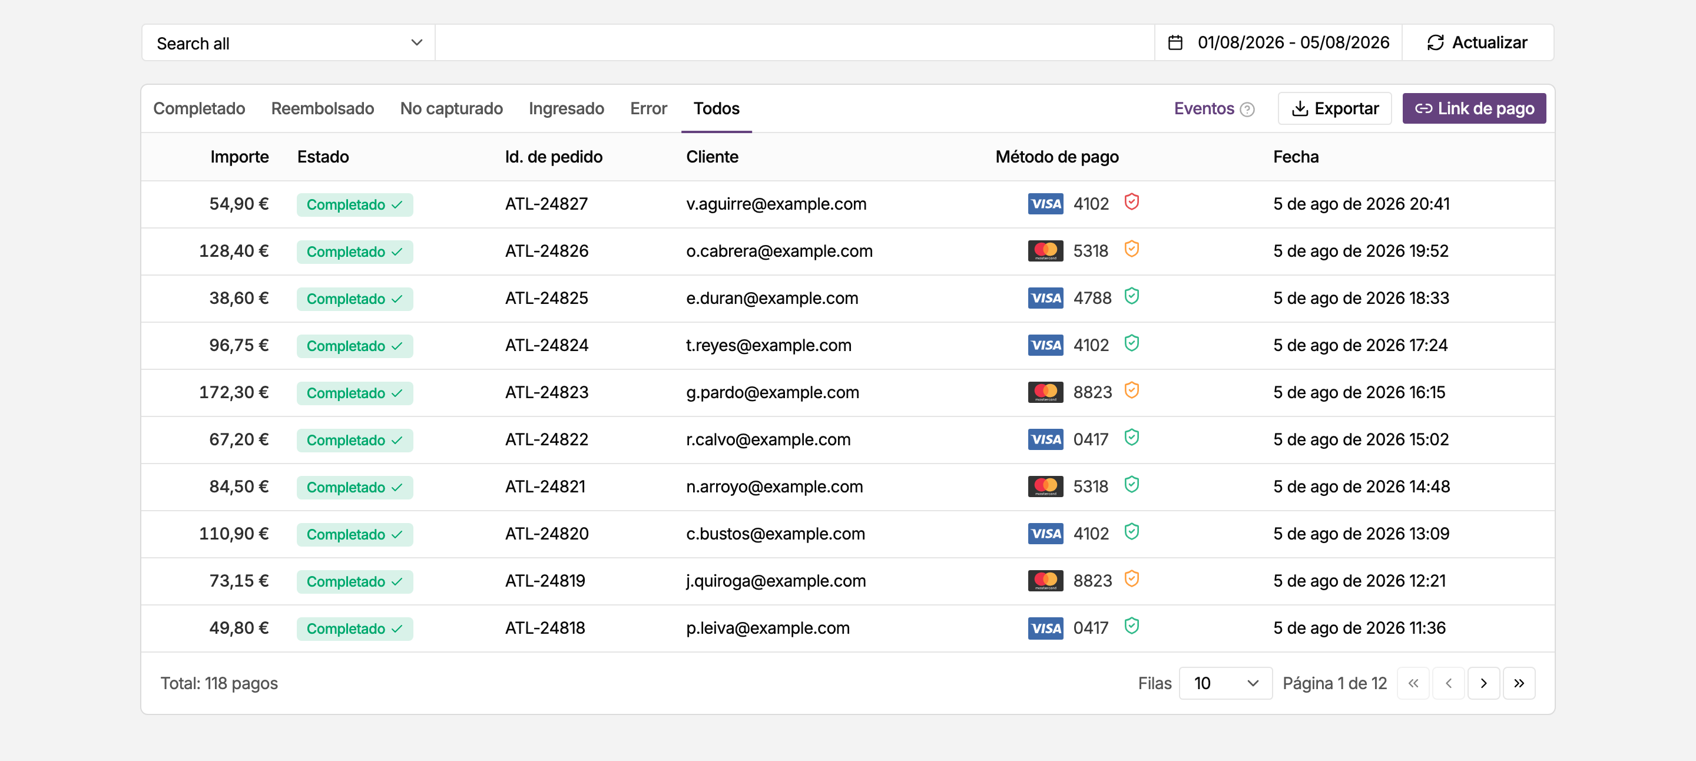Click order ID ATL-24818
The width and height of the screenshot is (1696, 761).
click(x=545, y=628)
